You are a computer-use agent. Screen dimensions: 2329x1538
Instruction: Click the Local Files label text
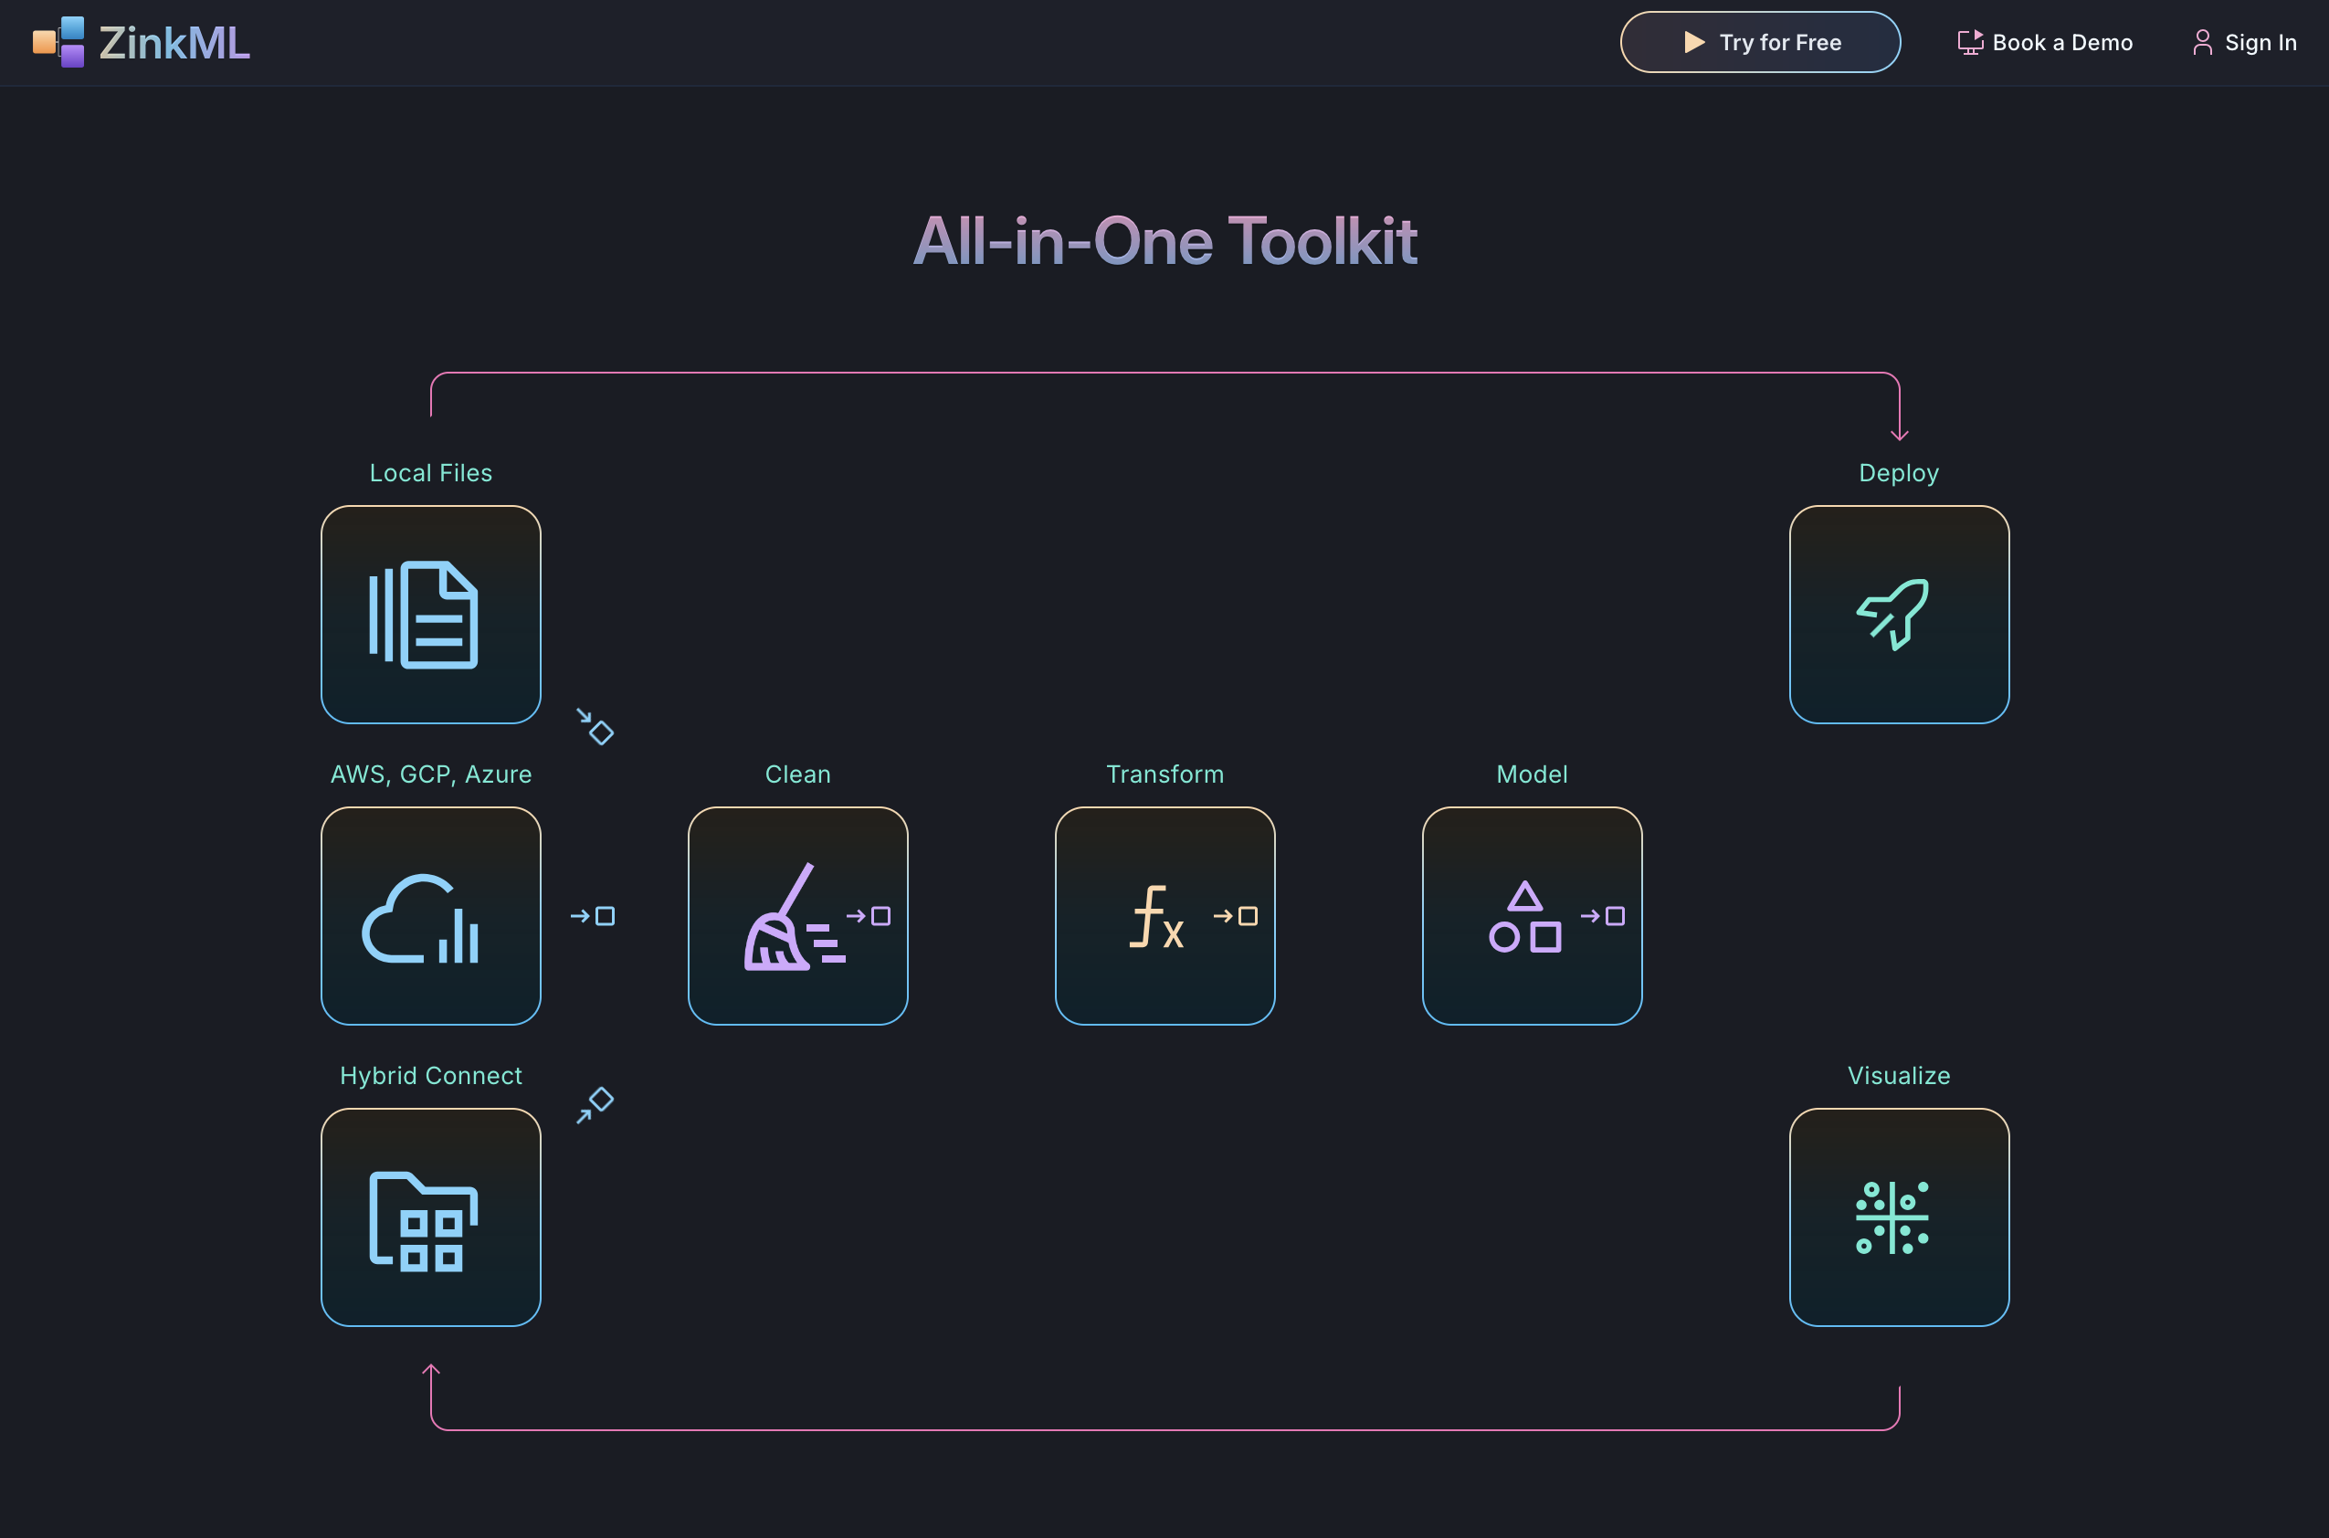pyautogui.click(x=430, y=473)
